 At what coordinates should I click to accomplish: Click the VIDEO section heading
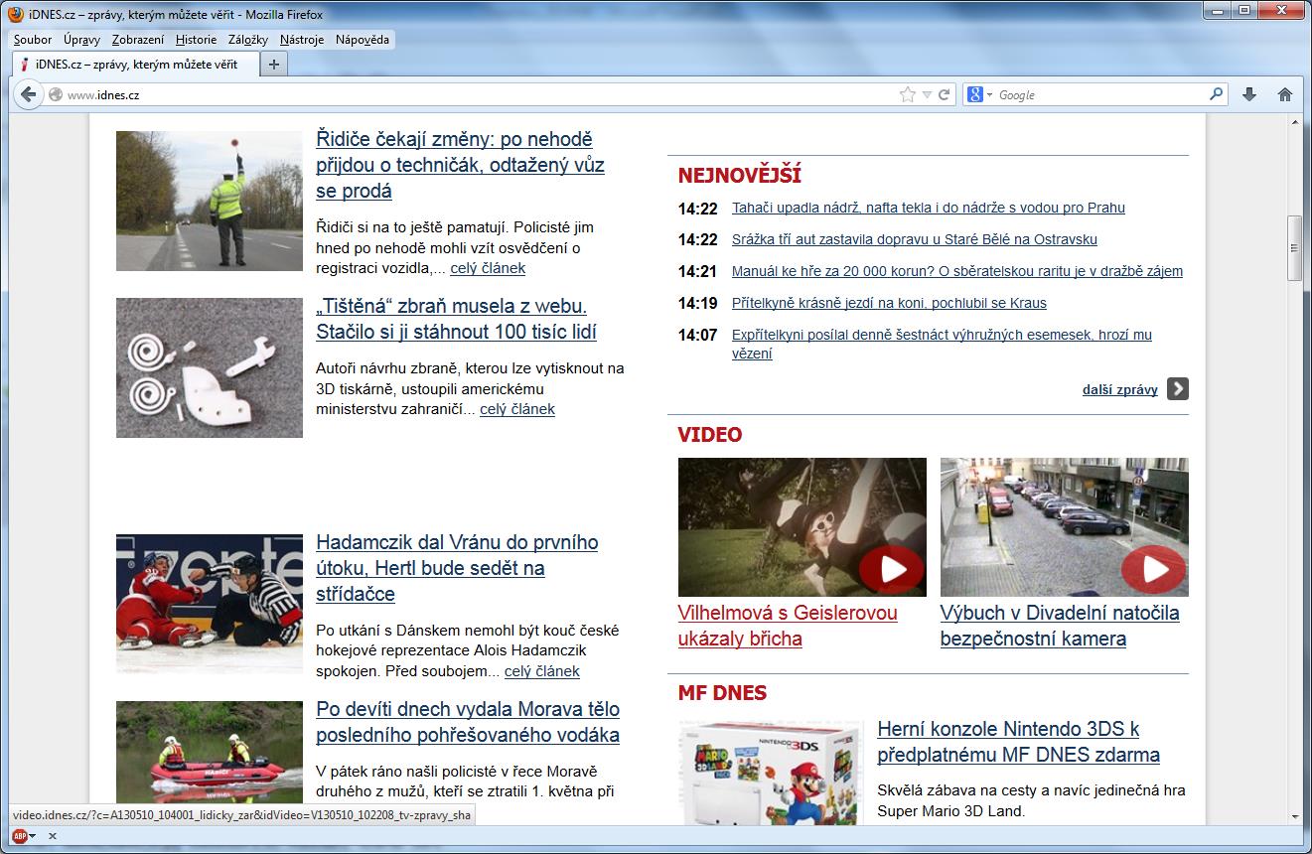coord(710,435)
